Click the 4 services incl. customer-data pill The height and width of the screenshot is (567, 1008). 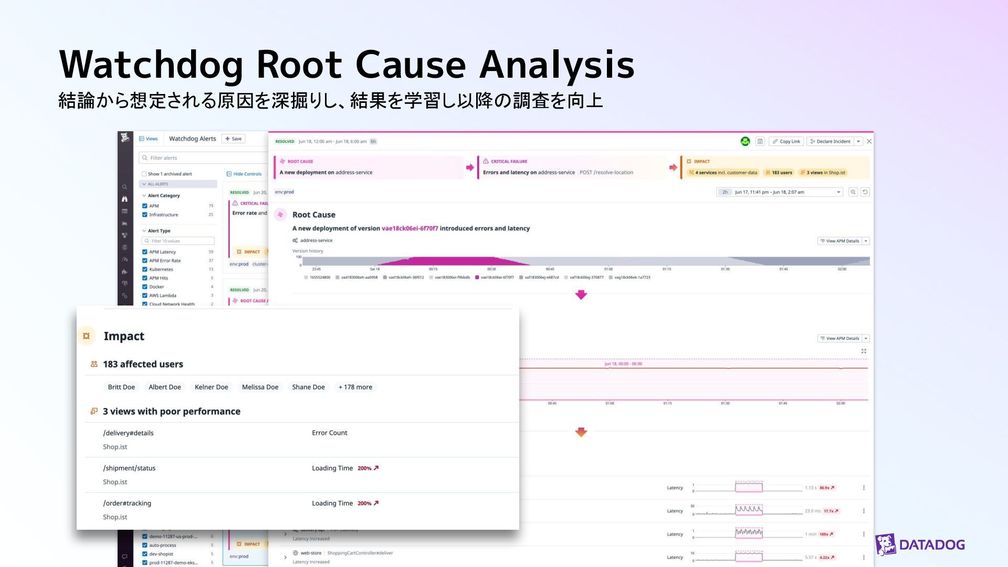(723, 173)
